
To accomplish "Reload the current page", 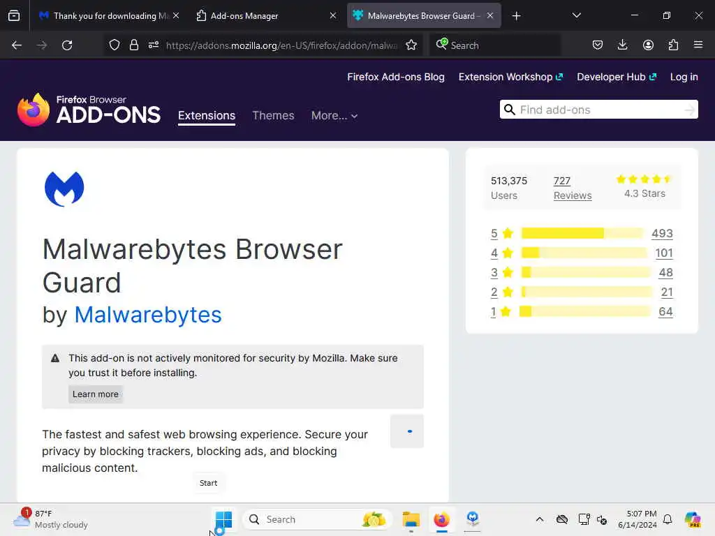I will pyautogui.click(x=67, y=45).
